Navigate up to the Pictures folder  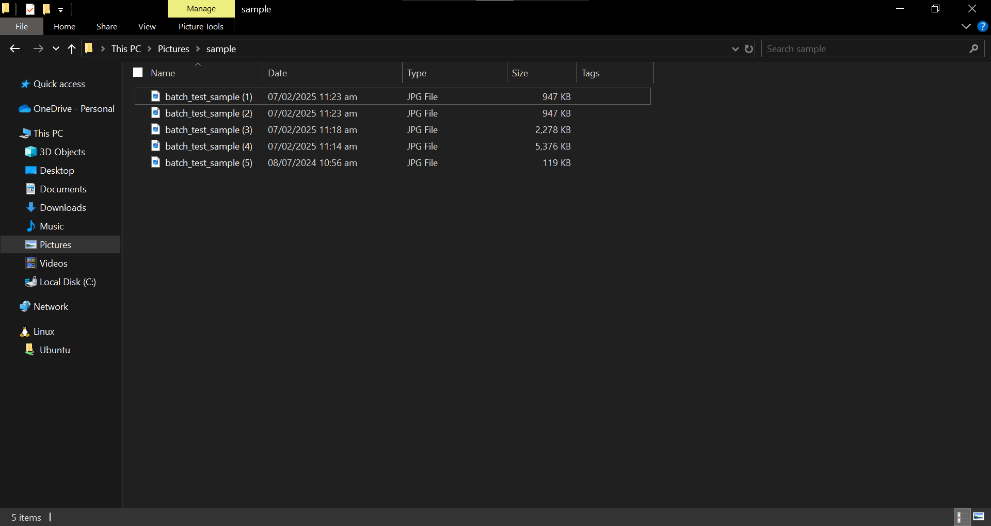71,48
